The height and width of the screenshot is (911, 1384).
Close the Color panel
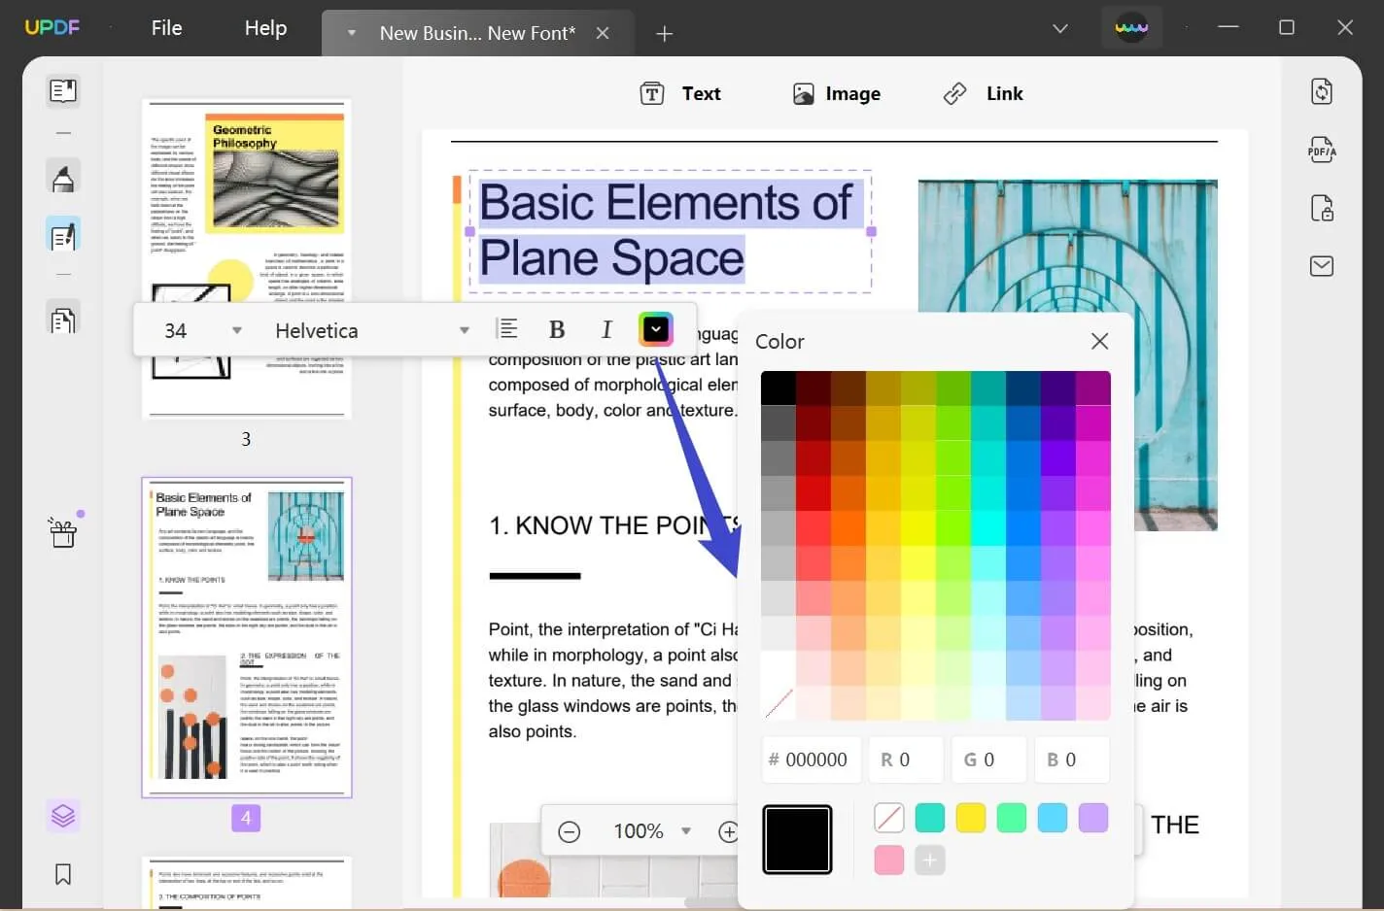click(x=1099, y=341)
